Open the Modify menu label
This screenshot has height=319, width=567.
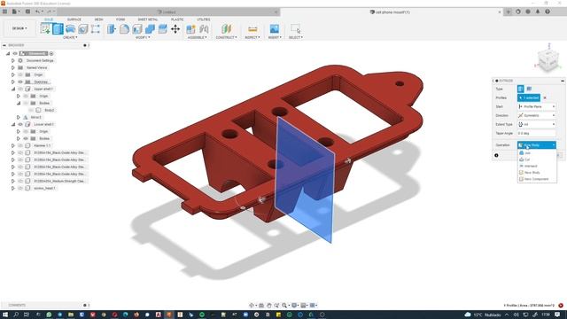(x=143, y=37)
